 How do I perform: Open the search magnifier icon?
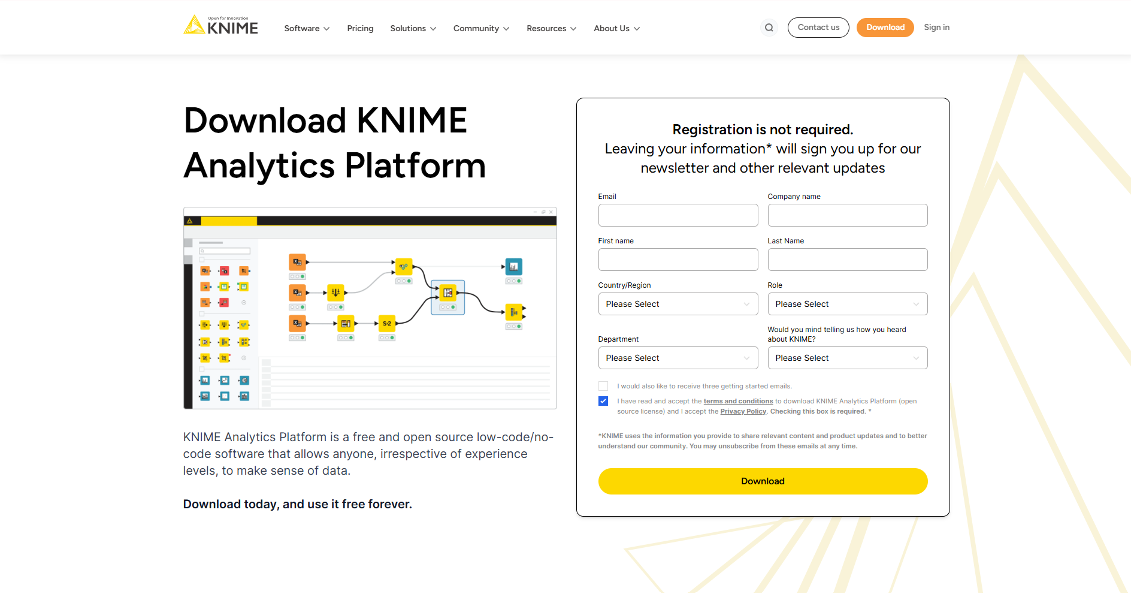coord(769,28)
